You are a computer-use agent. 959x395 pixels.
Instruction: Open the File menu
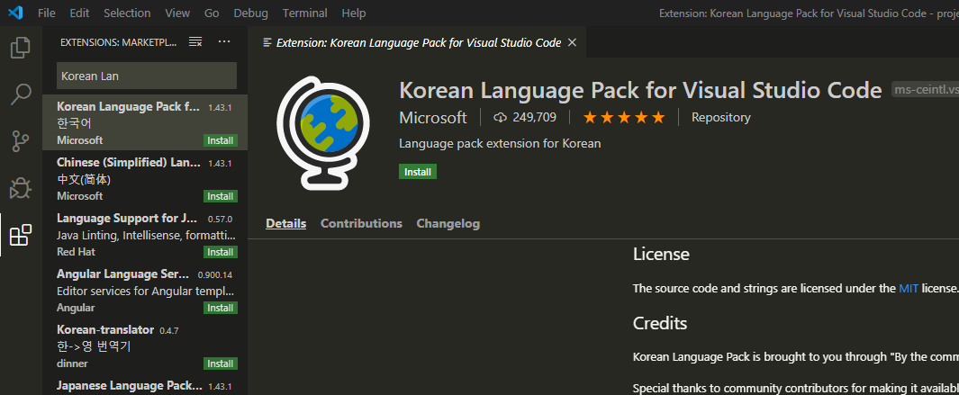click(47, 13)
